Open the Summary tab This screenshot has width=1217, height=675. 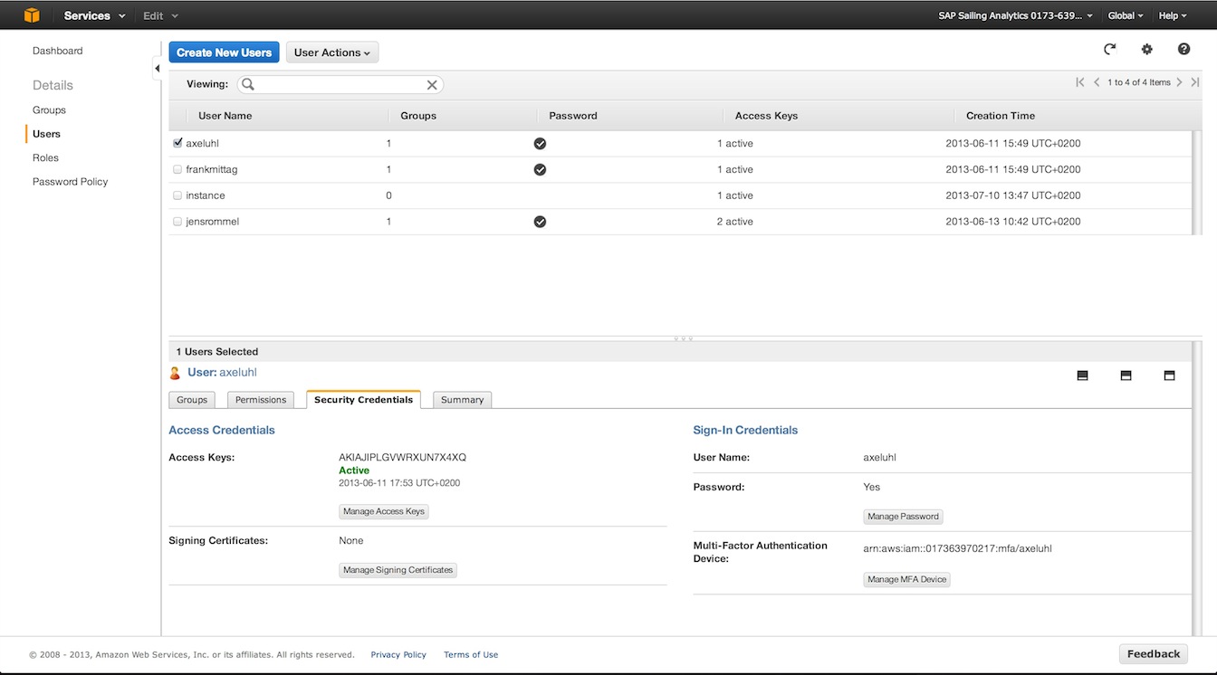point(462,400)
